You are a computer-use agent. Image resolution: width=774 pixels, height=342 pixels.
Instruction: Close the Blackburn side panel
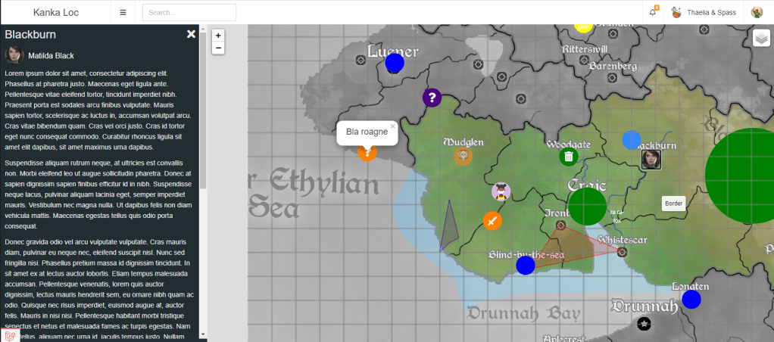(192, 34)
